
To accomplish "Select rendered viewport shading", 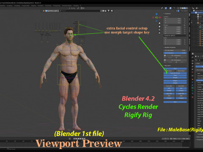I will click(187, 8).
